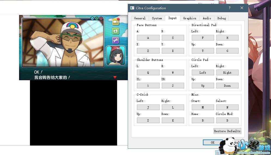
Task: Rebind Home button mapped to B
Action: click(x=203, y=120)
